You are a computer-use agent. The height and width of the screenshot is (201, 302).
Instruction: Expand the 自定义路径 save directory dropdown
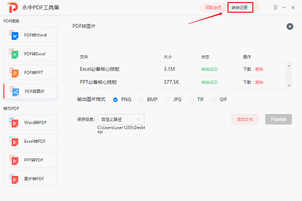pyautogui.click(x=121, y=119)
